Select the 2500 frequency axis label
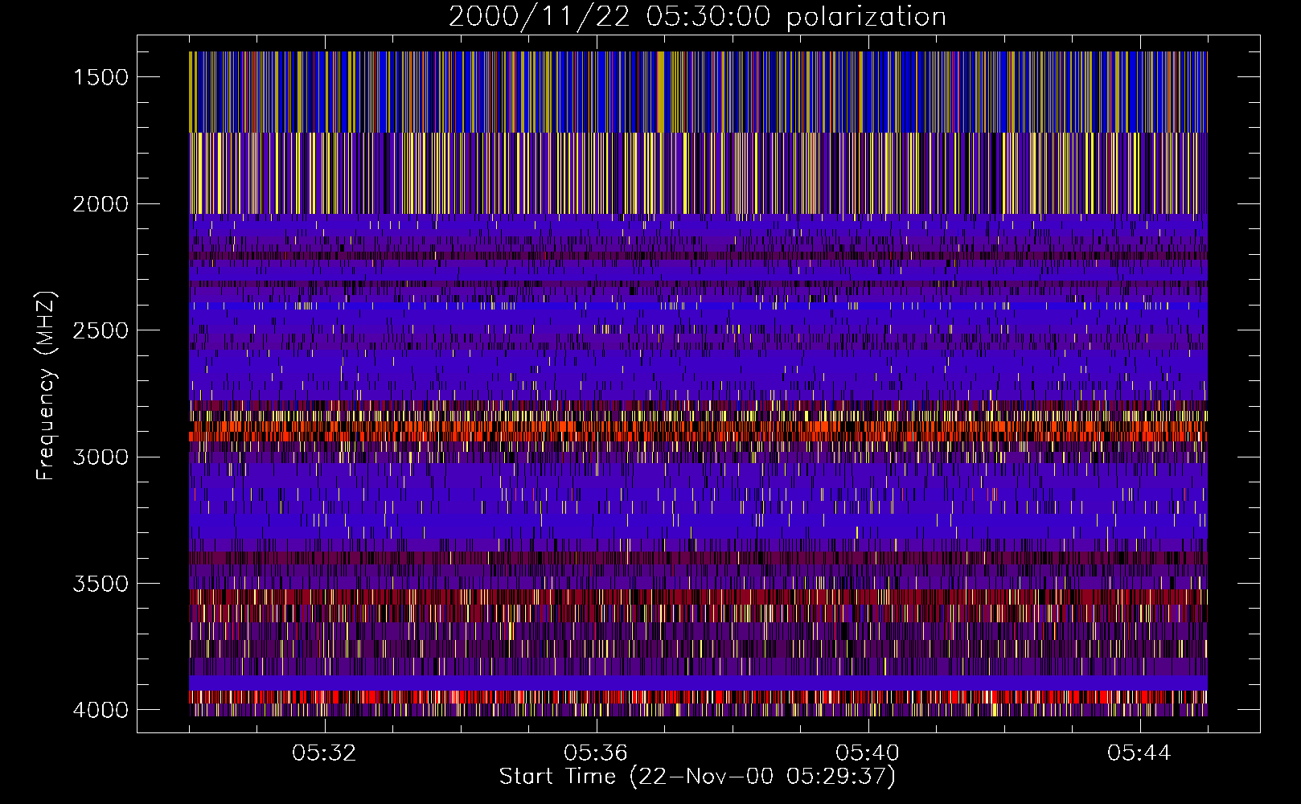Screen dimensions: 1301x804 point(101,330)
